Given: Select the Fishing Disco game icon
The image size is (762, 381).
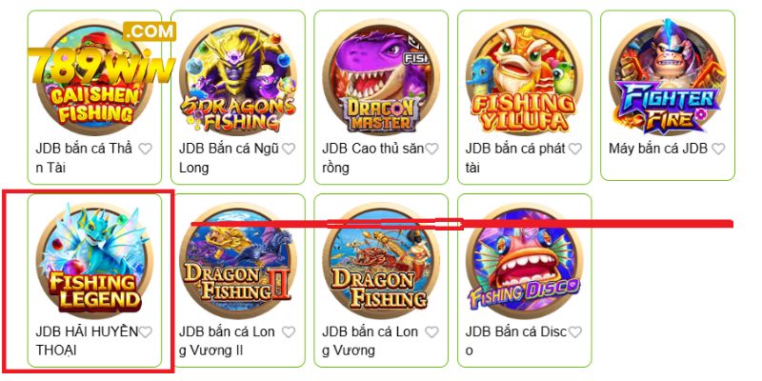Looking at the screenshot, I should tap(525, 260).
